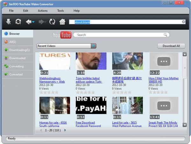Select the Browser sidebar tab
Screen dimensions: 191x144
pyautogui.click(x=18, y=34)
